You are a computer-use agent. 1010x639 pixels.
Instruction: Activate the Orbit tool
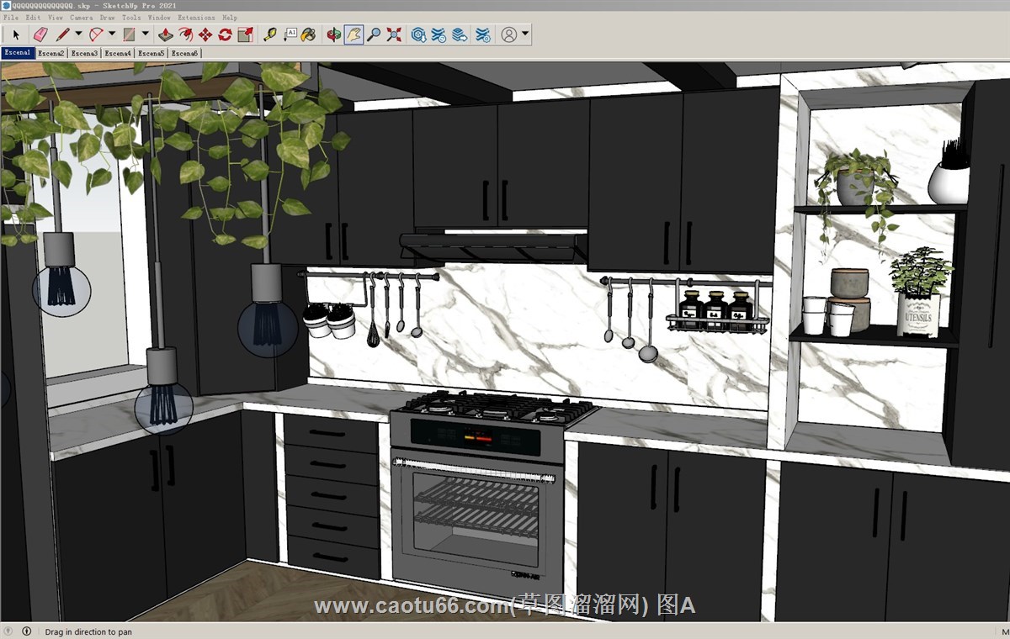334,34
